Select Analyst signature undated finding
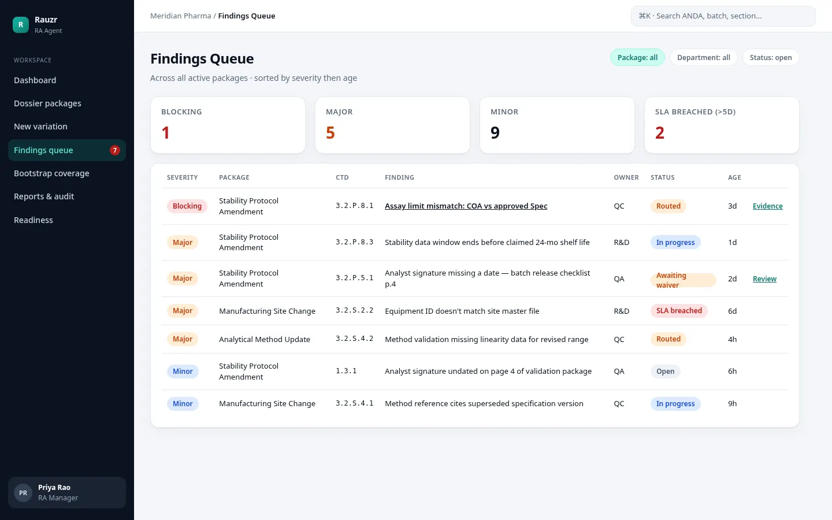Screen dimensions: 832x520 [x=475, y=372]
